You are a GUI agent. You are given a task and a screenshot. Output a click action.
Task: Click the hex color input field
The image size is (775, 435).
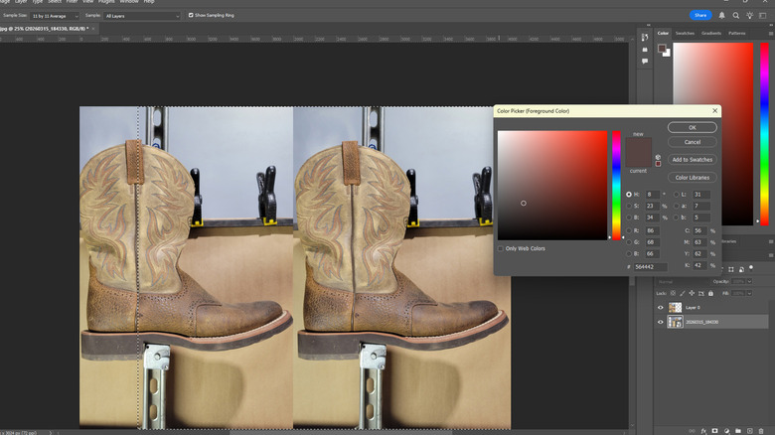click(x=650, y=267)
